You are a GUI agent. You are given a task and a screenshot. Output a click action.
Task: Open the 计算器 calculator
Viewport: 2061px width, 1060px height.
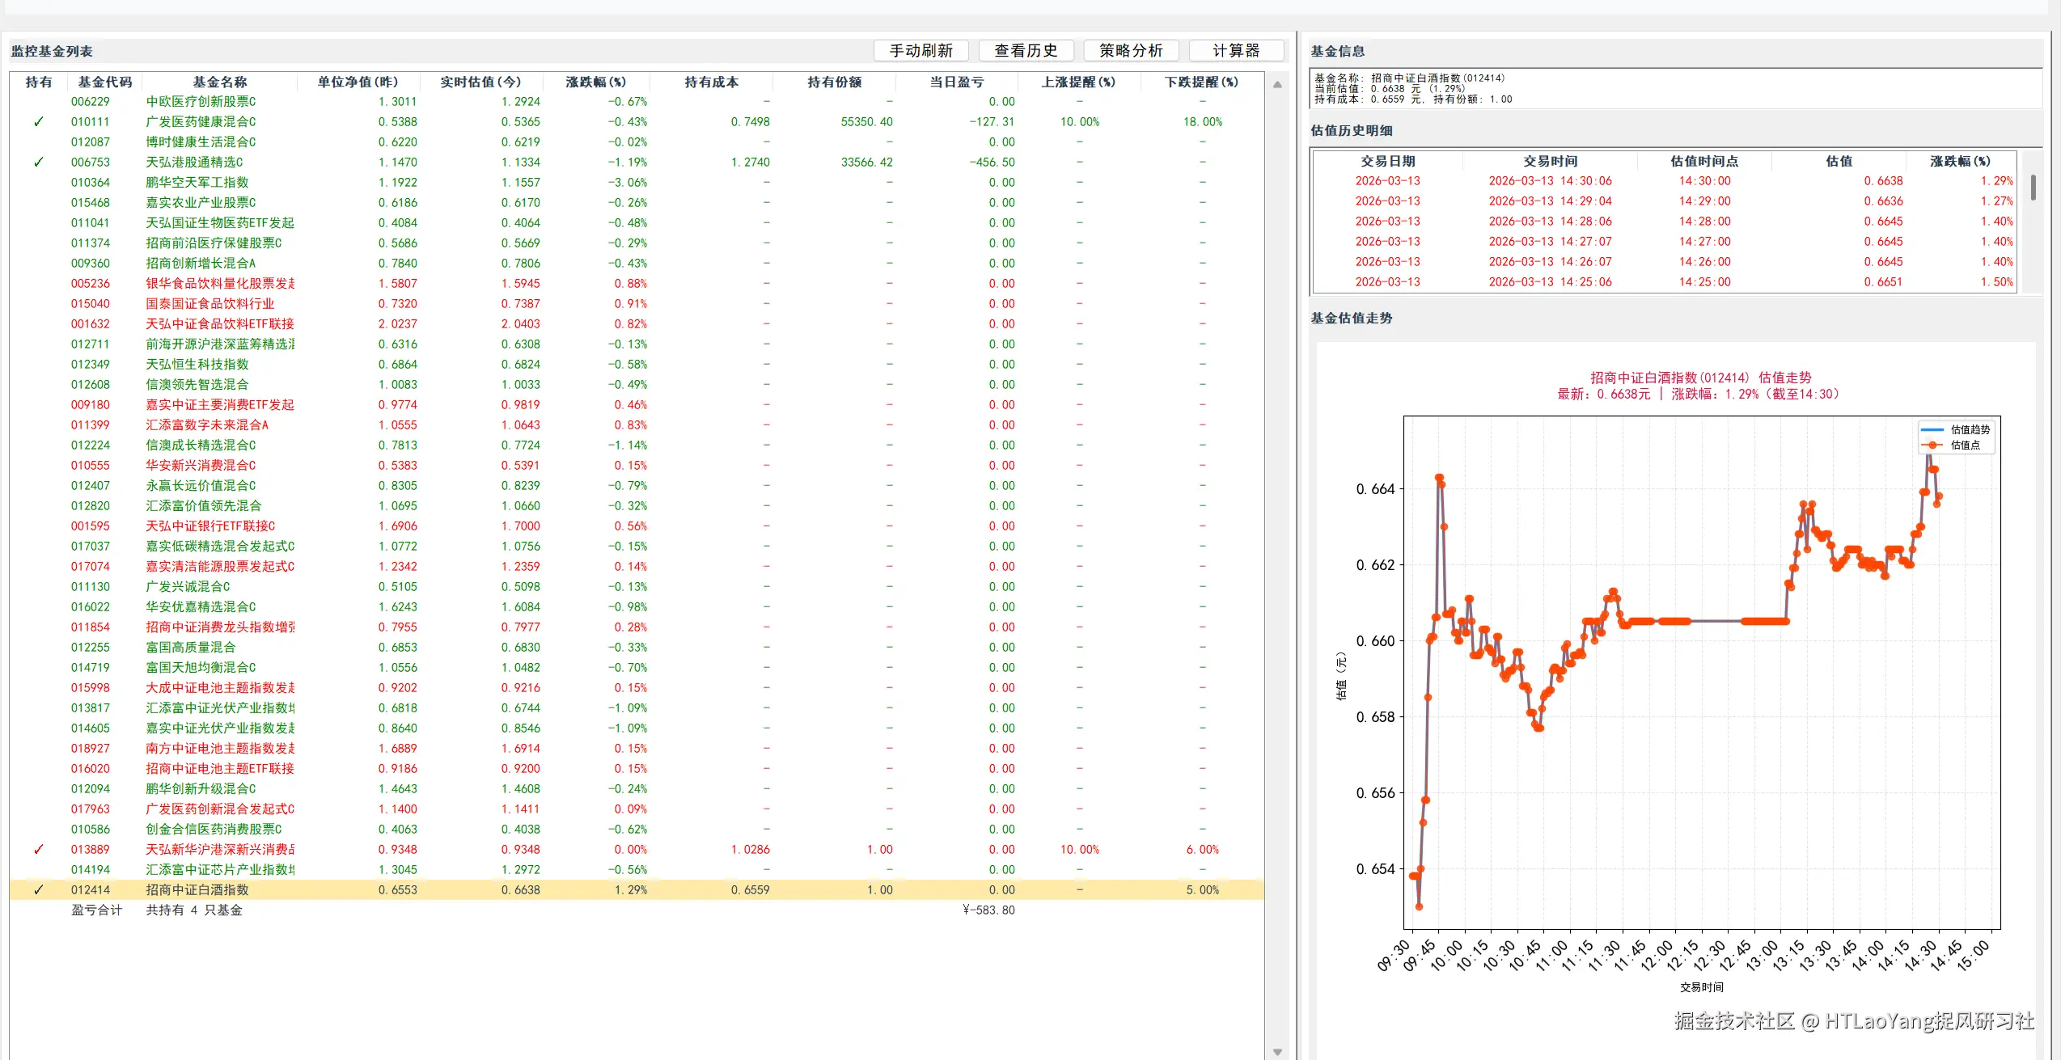(1236, 50)
